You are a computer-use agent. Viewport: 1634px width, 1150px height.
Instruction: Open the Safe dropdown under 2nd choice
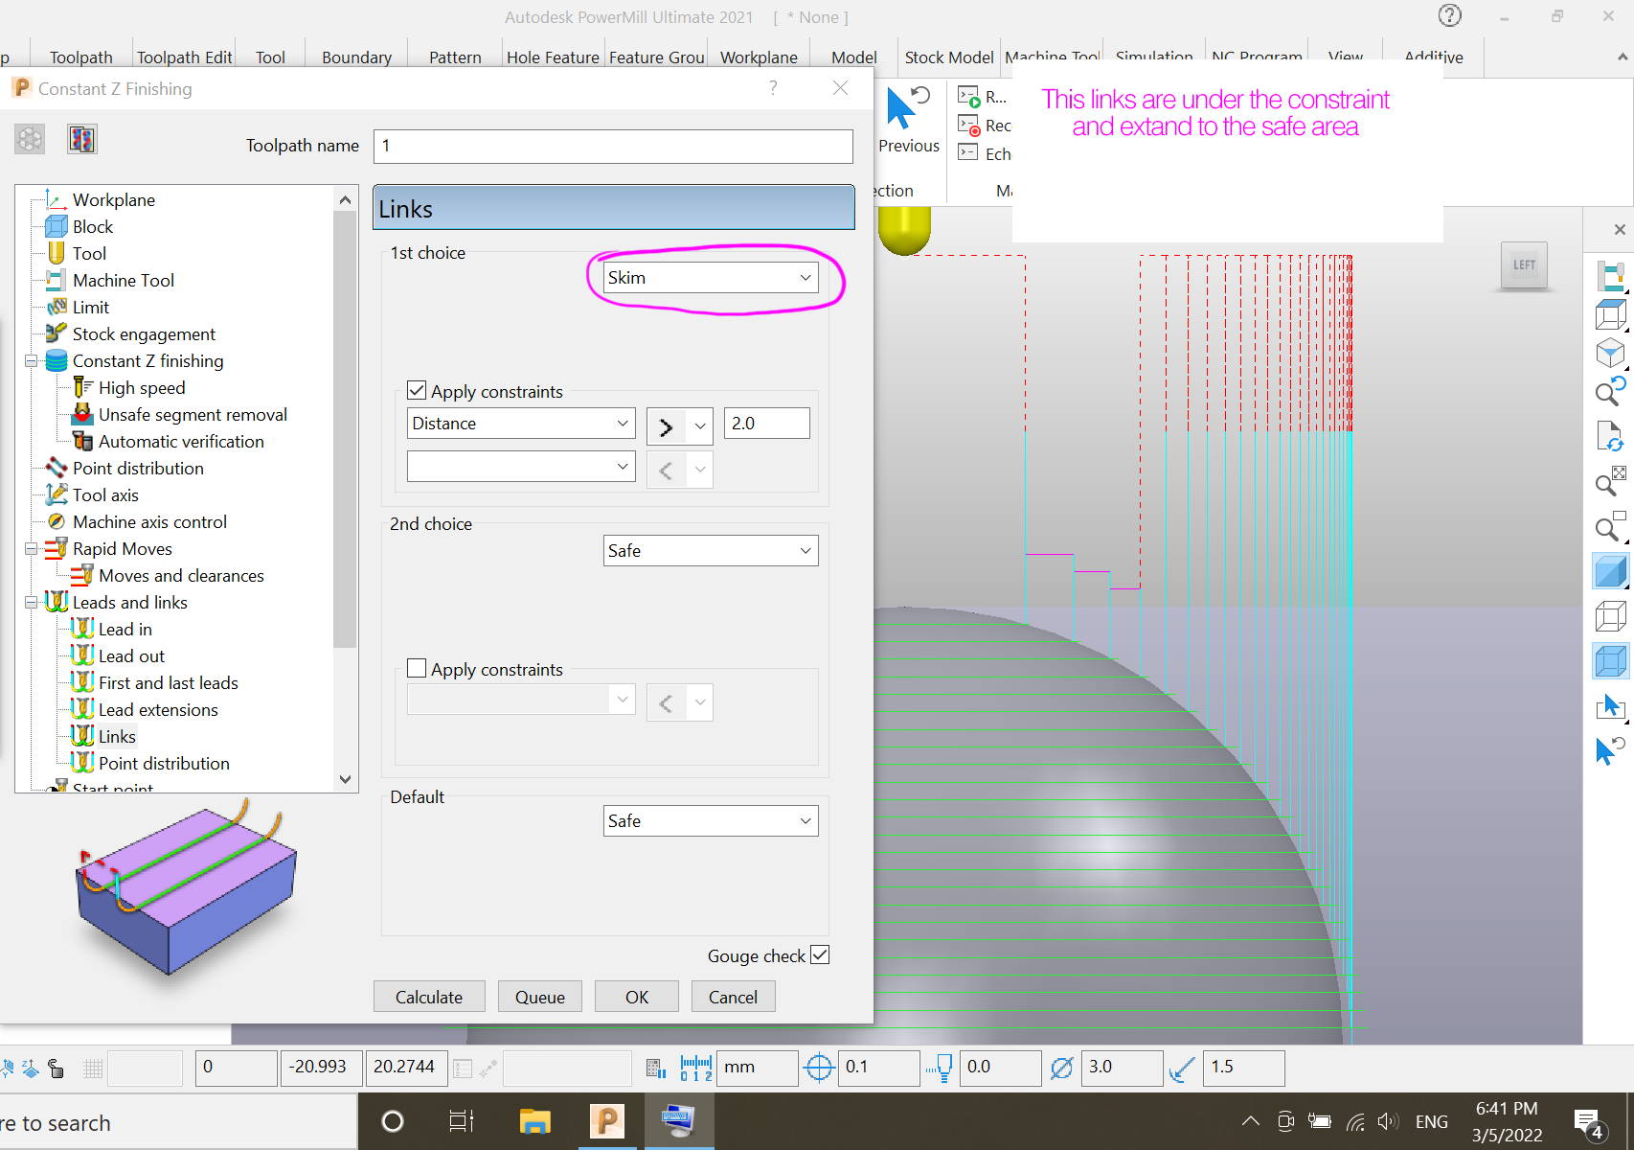[x=710, y=550]
